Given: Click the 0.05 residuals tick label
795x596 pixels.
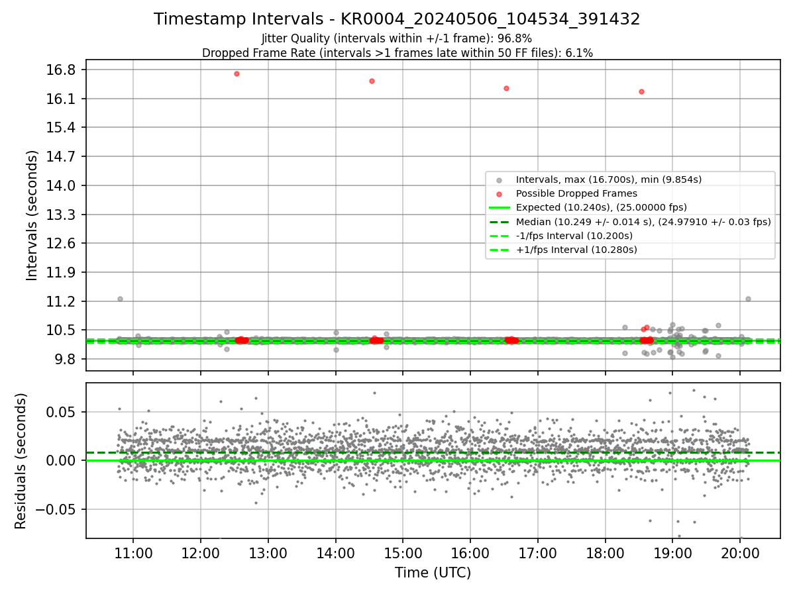Looking at the screenshot, I should click(61, 412).
